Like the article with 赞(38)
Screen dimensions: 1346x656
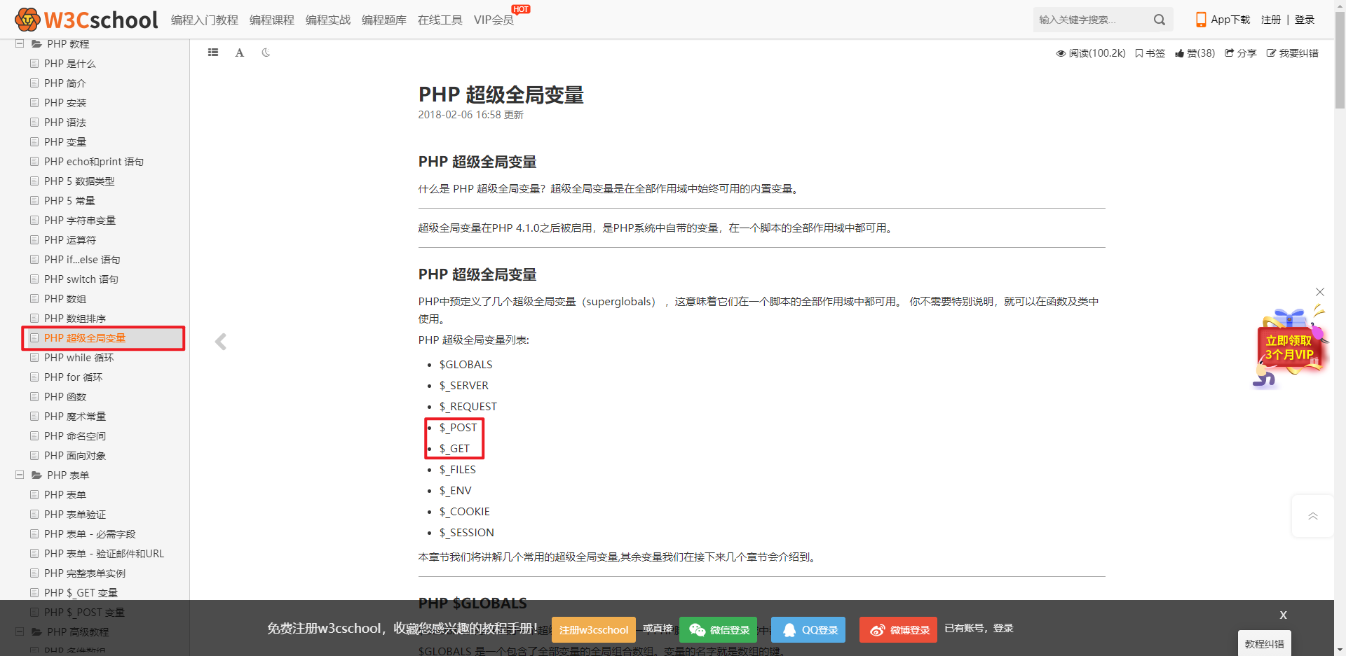1195,53
